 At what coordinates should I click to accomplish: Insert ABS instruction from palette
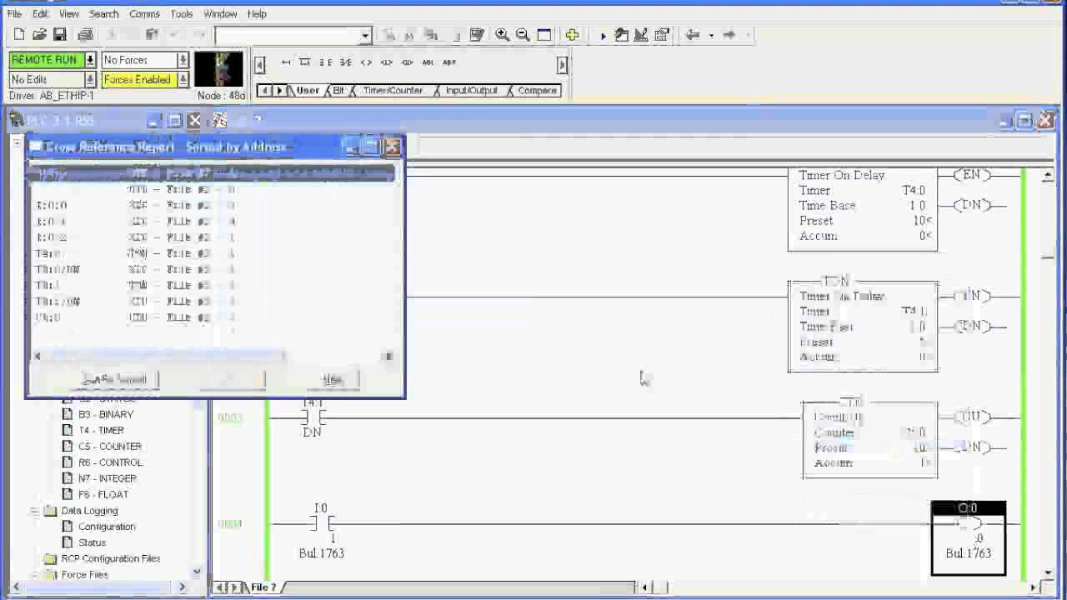pyautogui.click(x=449, y=62)
